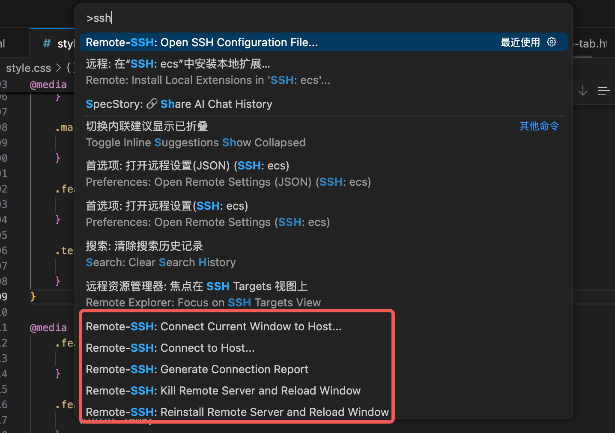
Task: Open Remote Settings (JSON) (SSH: ecs)
Action: (323, 174)
